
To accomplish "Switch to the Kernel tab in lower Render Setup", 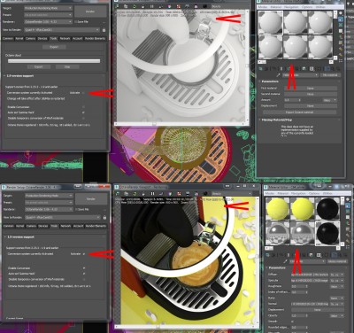I will (x=19, y=226).
